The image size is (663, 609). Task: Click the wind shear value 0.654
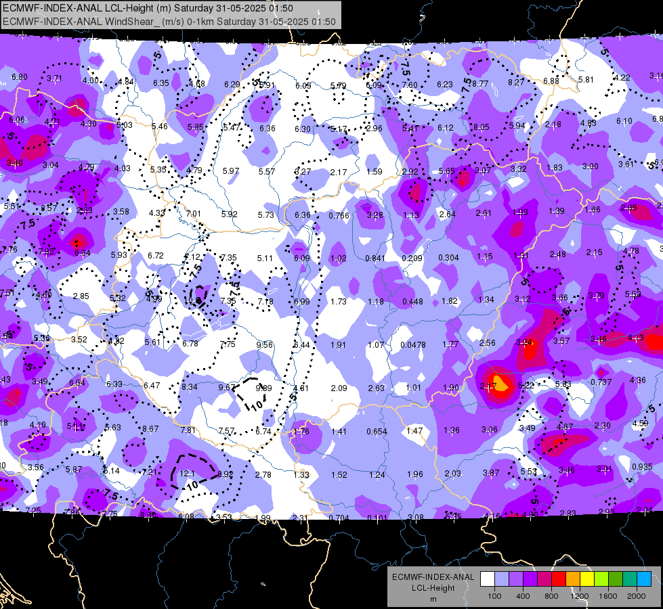(x=377, y=431)
